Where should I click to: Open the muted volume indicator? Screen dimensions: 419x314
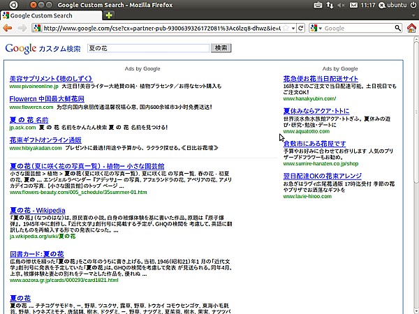(341, 5)
